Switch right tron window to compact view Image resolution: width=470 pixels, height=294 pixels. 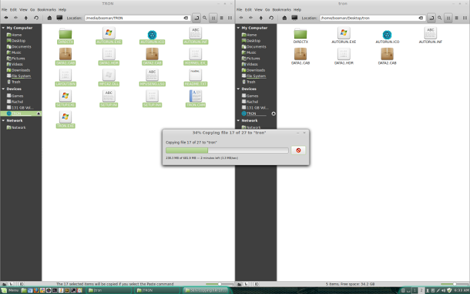(465, 18)
